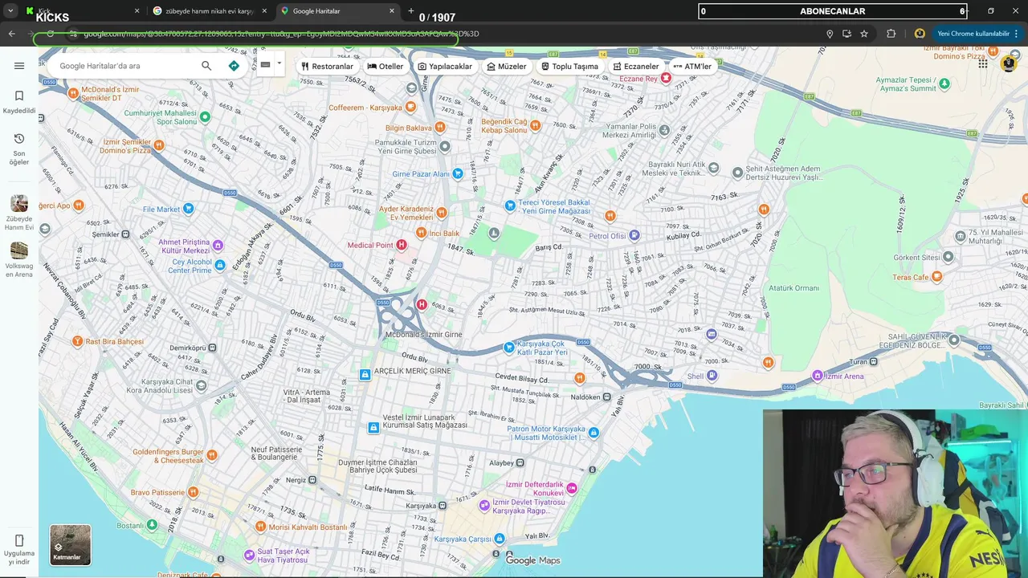The width and height of the screenshot is (1028, 578).
Task: Filter map by Ezcaneler
Action: tap(635, 67)
